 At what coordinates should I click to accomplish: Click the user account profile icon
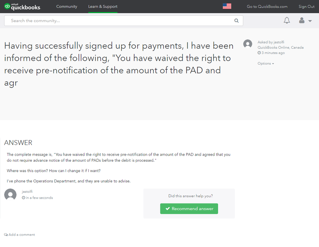click(x=302, y=21)
